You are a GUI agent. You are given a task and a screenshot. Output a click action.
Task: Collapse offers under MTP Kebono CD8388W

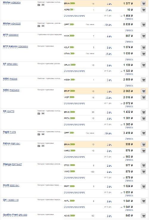129,59
